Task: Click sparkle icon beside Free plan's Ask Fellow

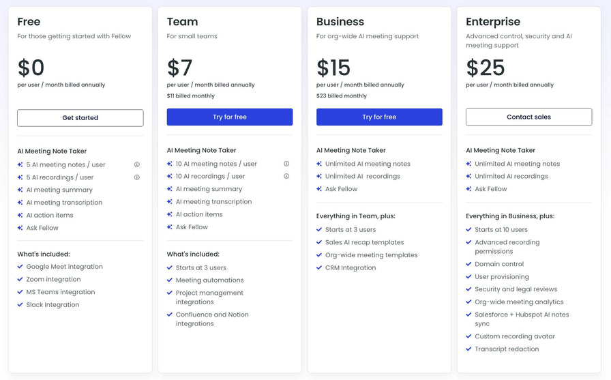Action: (x=20, y=228)
